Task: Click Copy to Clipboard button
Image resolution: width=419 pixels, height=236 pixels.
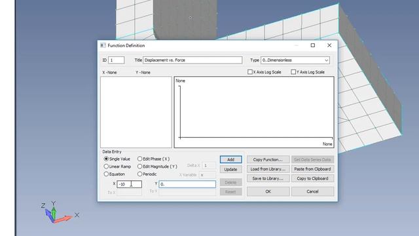Action: click(313, 178)
